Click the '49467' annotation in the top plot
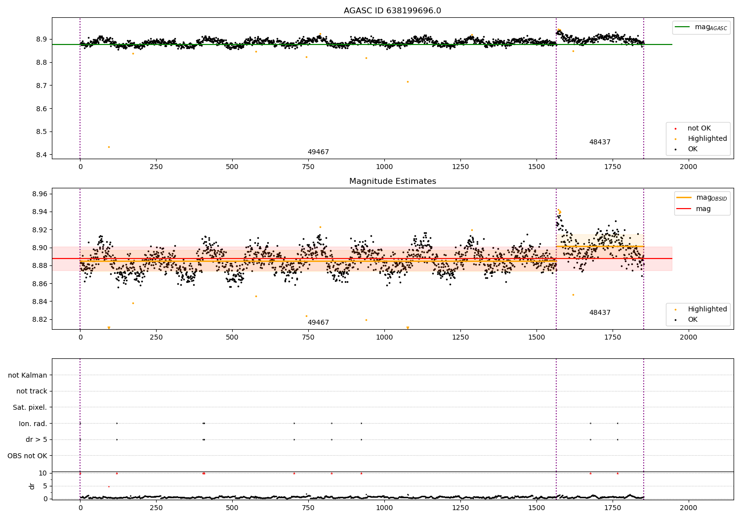This screenshot has width=741, height=519. [318, 152]
